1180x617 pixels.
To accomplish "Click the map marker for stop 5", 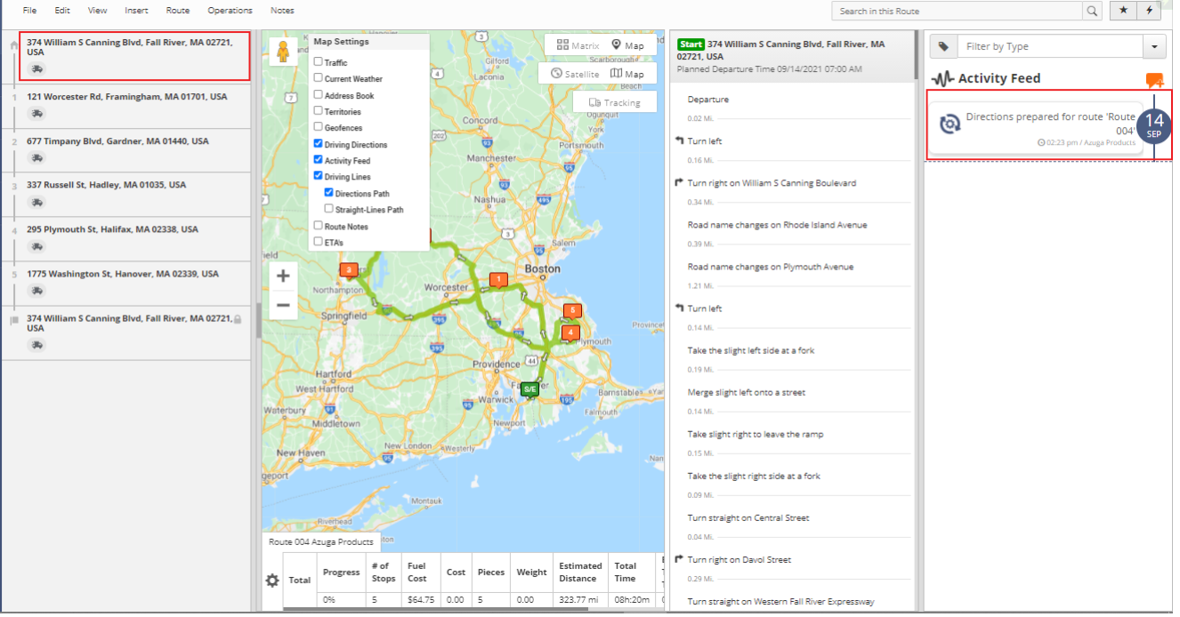I will coord(573,311).
